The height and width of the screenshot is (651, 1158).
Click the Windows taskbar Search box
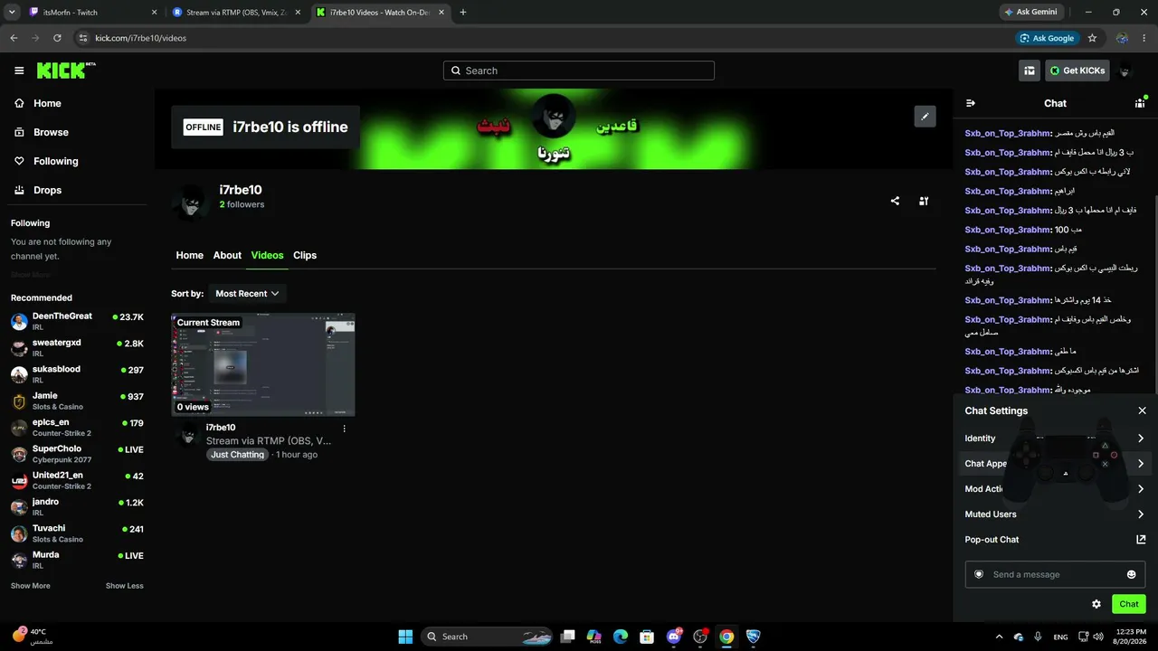point(487,637)
